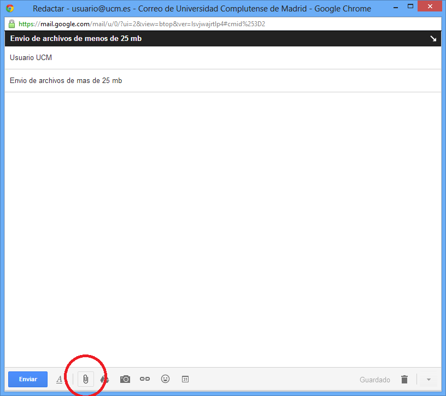This screenshot has width=446, height=396.
Task: Insert files using Google Drive icon
Action: (105, 379)
